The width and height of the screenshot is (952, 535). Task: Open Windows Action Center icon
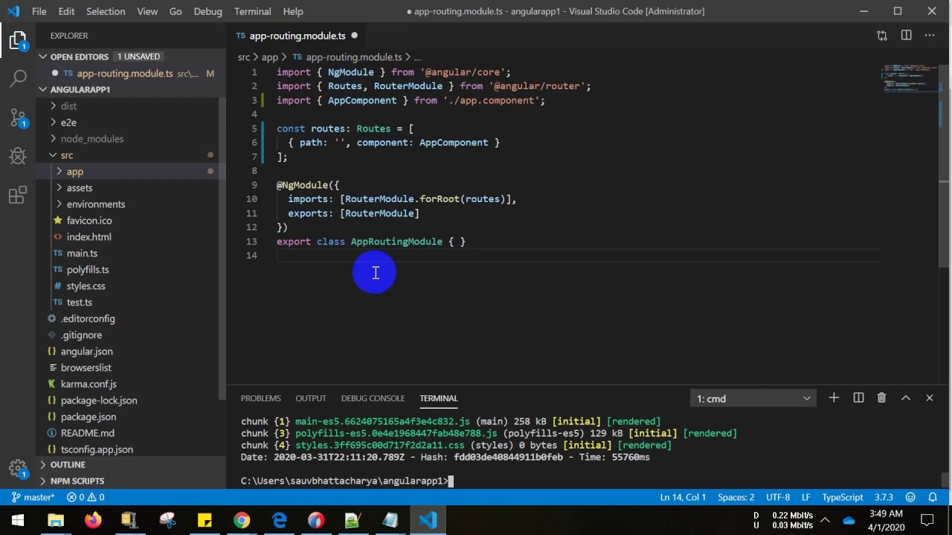927,520
